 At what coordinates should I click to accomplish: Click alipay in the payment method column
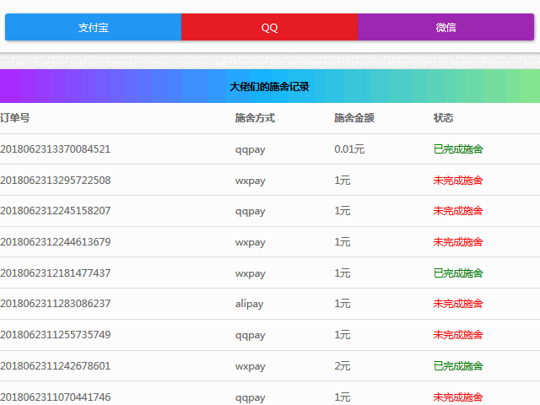(x=249, y=304)
